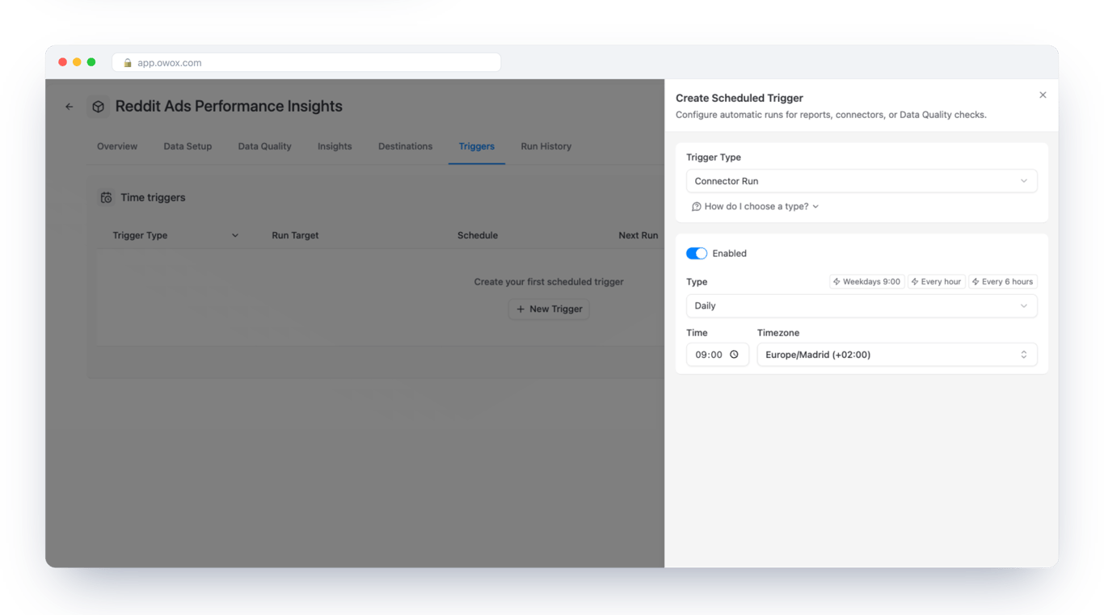This screenshot has width=1104, height=615.
Task: Click the Schedule column header
Action: pyautogui.click(x=478, y=236)
